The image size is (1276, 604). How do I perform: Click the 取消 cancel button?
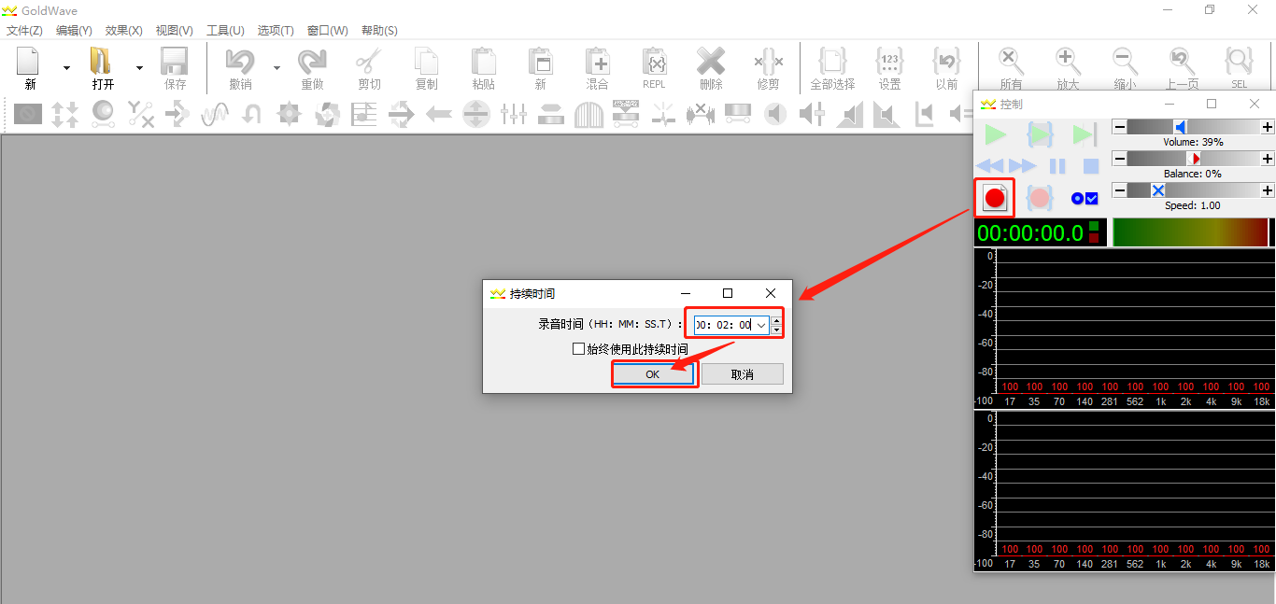tap(743, 374)
